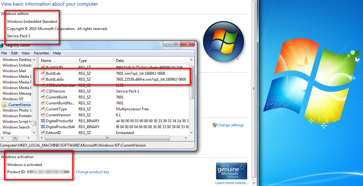Screen dimensions: 363x186
Task: Click the Service Pack 1 CSDVersion data
Action: [x=128, y=91]
